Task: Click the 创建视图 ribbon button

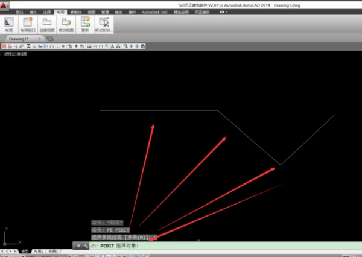Action: tap(47, 24)
